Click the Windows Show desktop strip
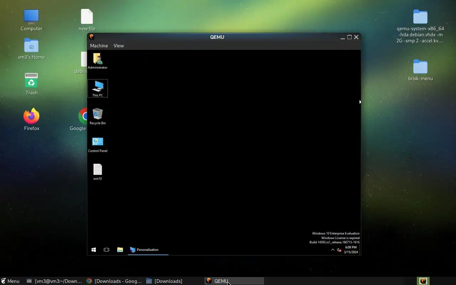The height and width of the screenshot is (285, 456). click(360, 250)
